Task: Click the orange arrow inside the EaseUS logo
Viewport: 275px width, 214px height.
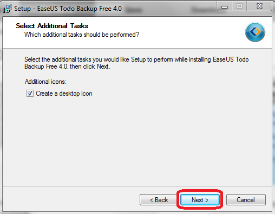Action: 258,32
